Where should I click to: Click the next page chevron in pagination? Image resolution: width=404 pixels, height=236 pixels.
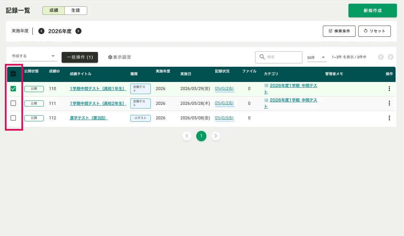(216, 136)
